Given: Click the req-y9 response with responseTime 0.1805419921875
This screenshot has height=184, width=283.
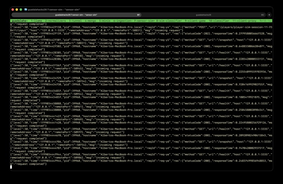Looking at the screenshot, I should coord(141,99).
